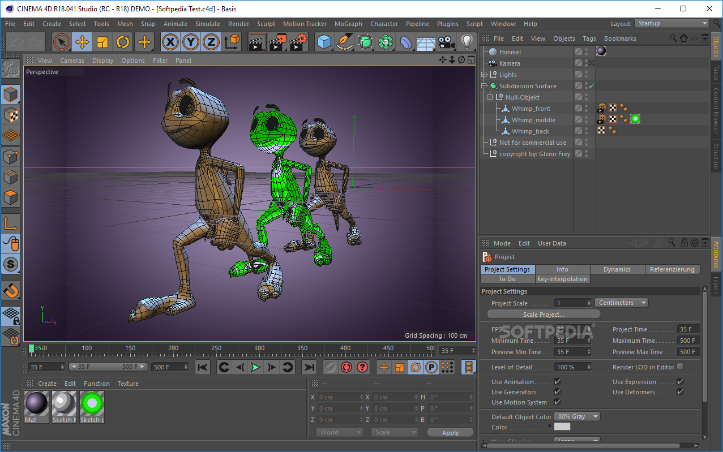
Task: Open the Centimeters unit dropdown
Action: click(x=621, y=303)
